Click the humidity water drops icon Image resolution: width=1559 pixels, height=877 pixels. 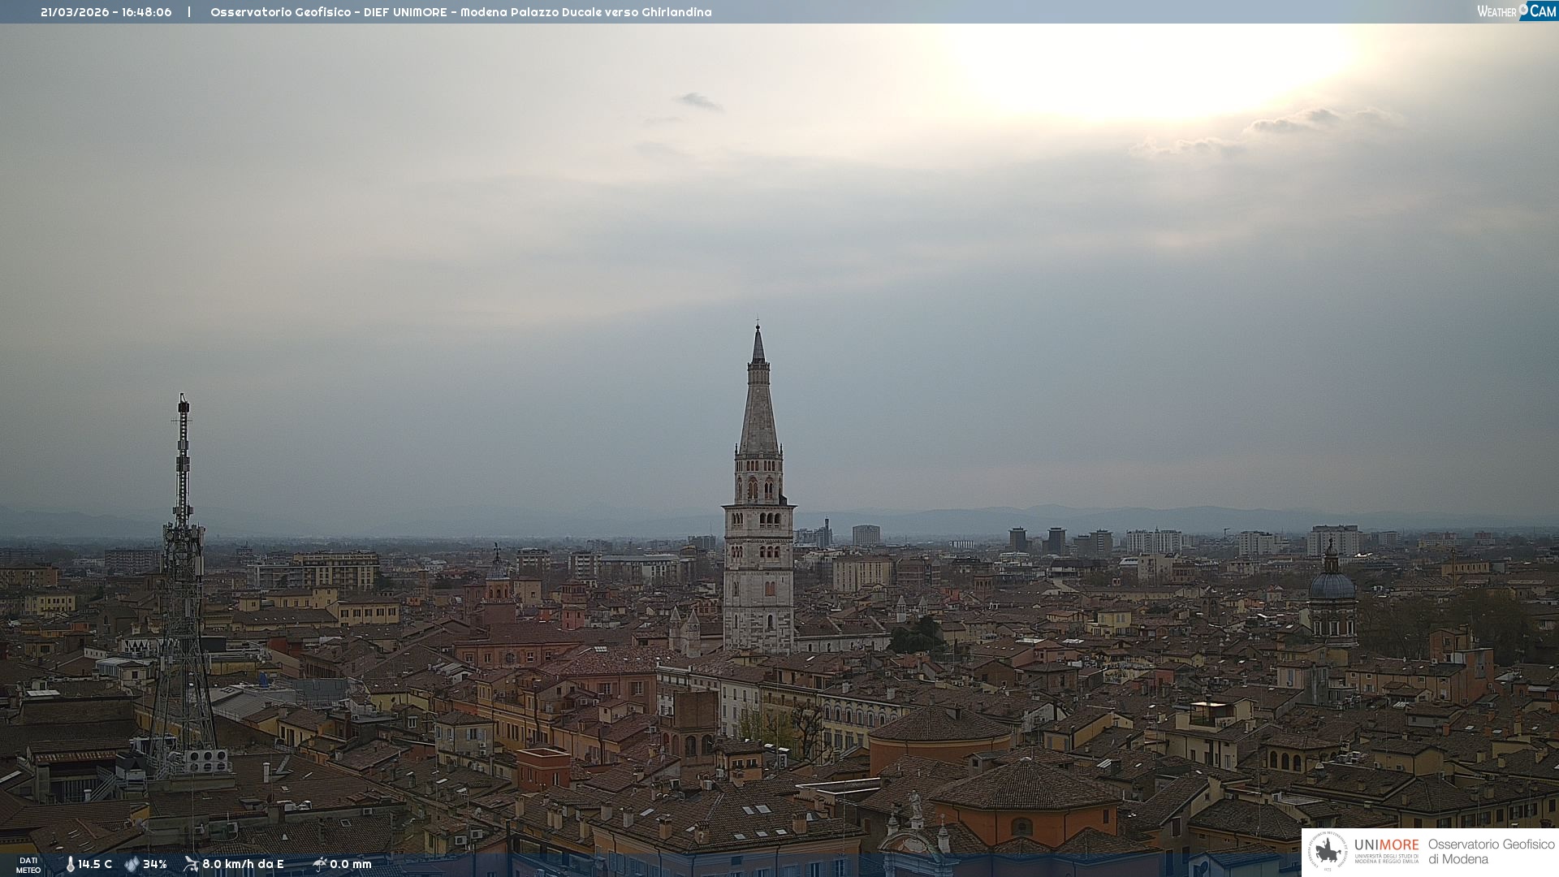pos(132,864)
